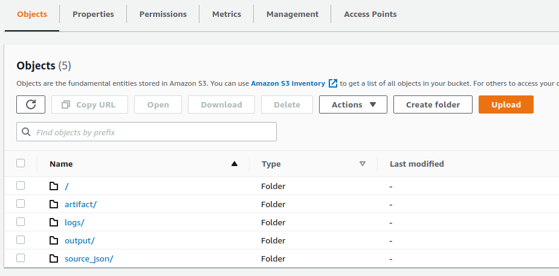Image resolution: width=559 pixels, height=276 pixels.
Task: Click the folder icon beside artifact/
Action: [53, 204]
